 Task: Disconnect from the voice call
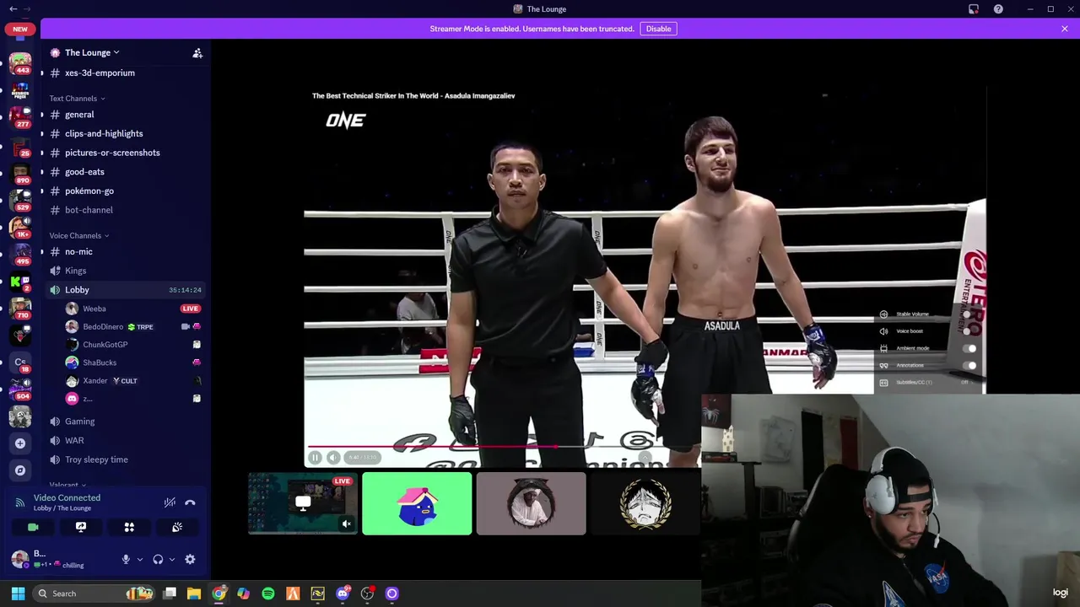(x=190, y=502)
